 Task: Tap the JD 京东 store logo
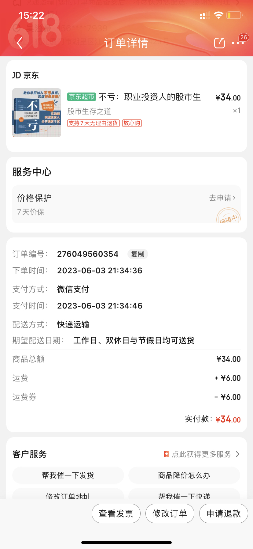[x=26, y=75]
